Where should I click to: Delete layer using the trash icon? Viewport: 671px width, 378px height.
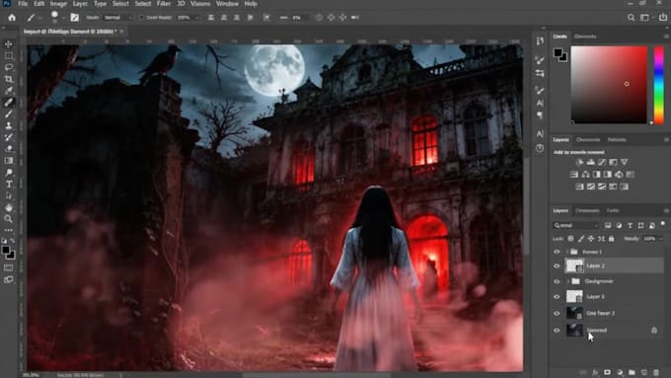[x=656, y=372]
